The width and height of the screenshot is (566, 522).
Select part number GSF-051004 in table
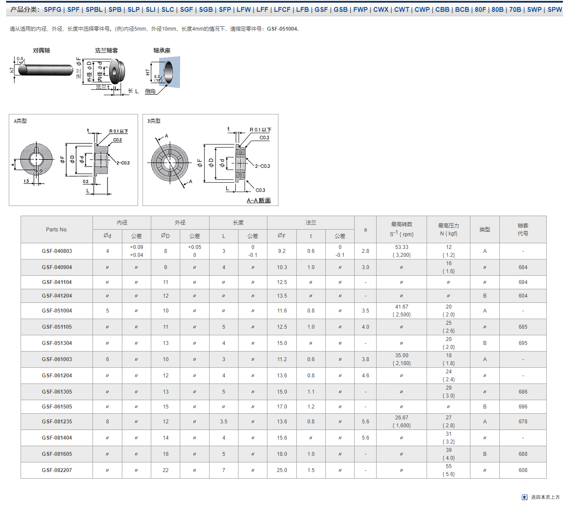[x=57, y=311]
